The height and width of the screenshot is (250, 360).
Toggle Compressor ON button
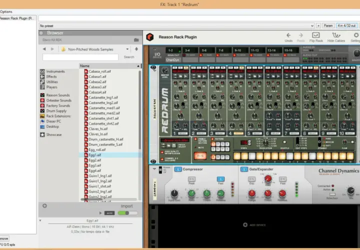(178, 169)
